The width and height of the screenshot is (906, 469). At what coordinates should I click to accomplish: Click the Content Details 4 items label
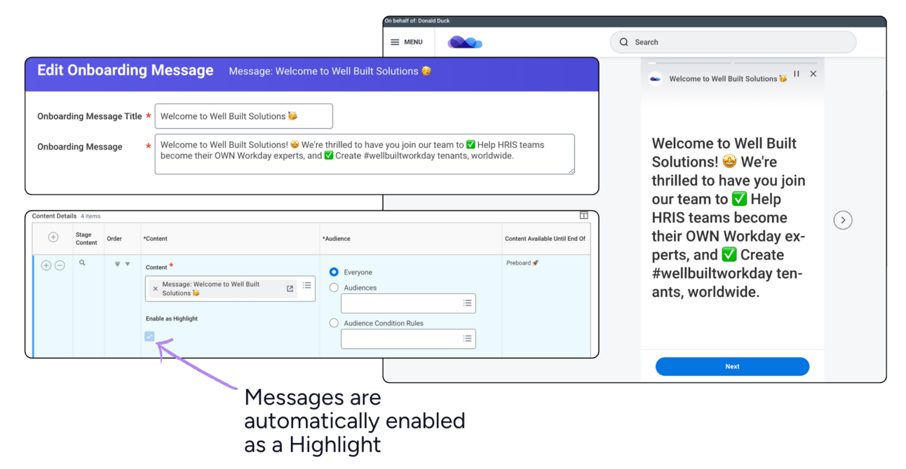(66, 216)
